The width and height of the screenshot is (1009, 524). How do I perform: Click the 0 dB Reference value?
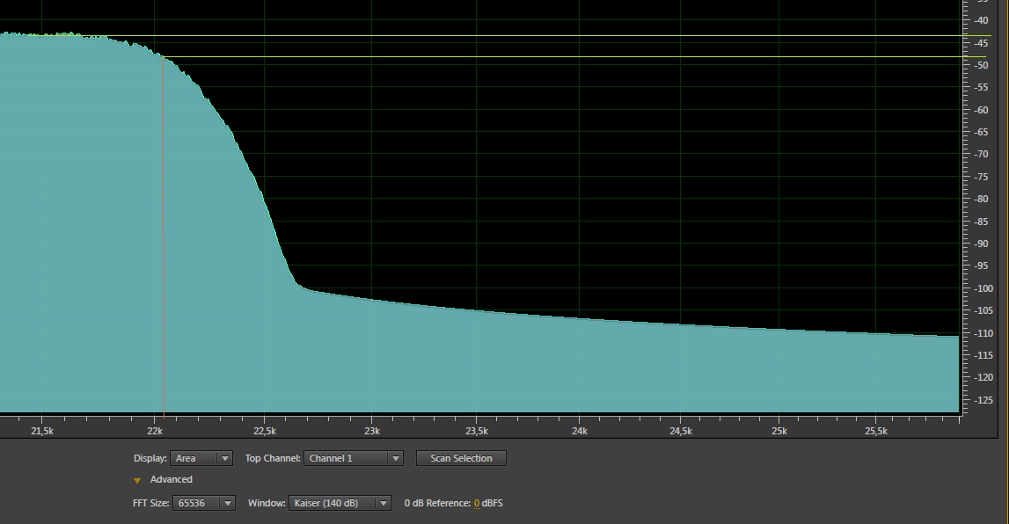pyautogui.click(x=477, y=503)
